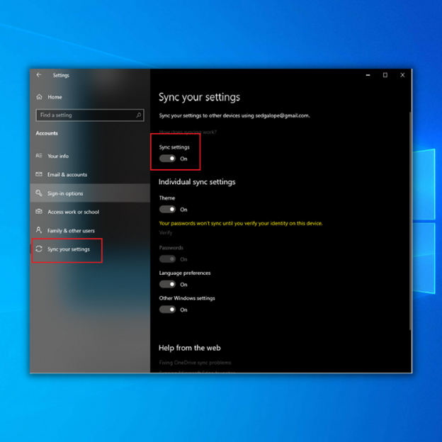Image resolution: width=442 pixels, height=442 pixels.
Task: Toggle Other Windows settings switch
Action: [x=167, y=310]
